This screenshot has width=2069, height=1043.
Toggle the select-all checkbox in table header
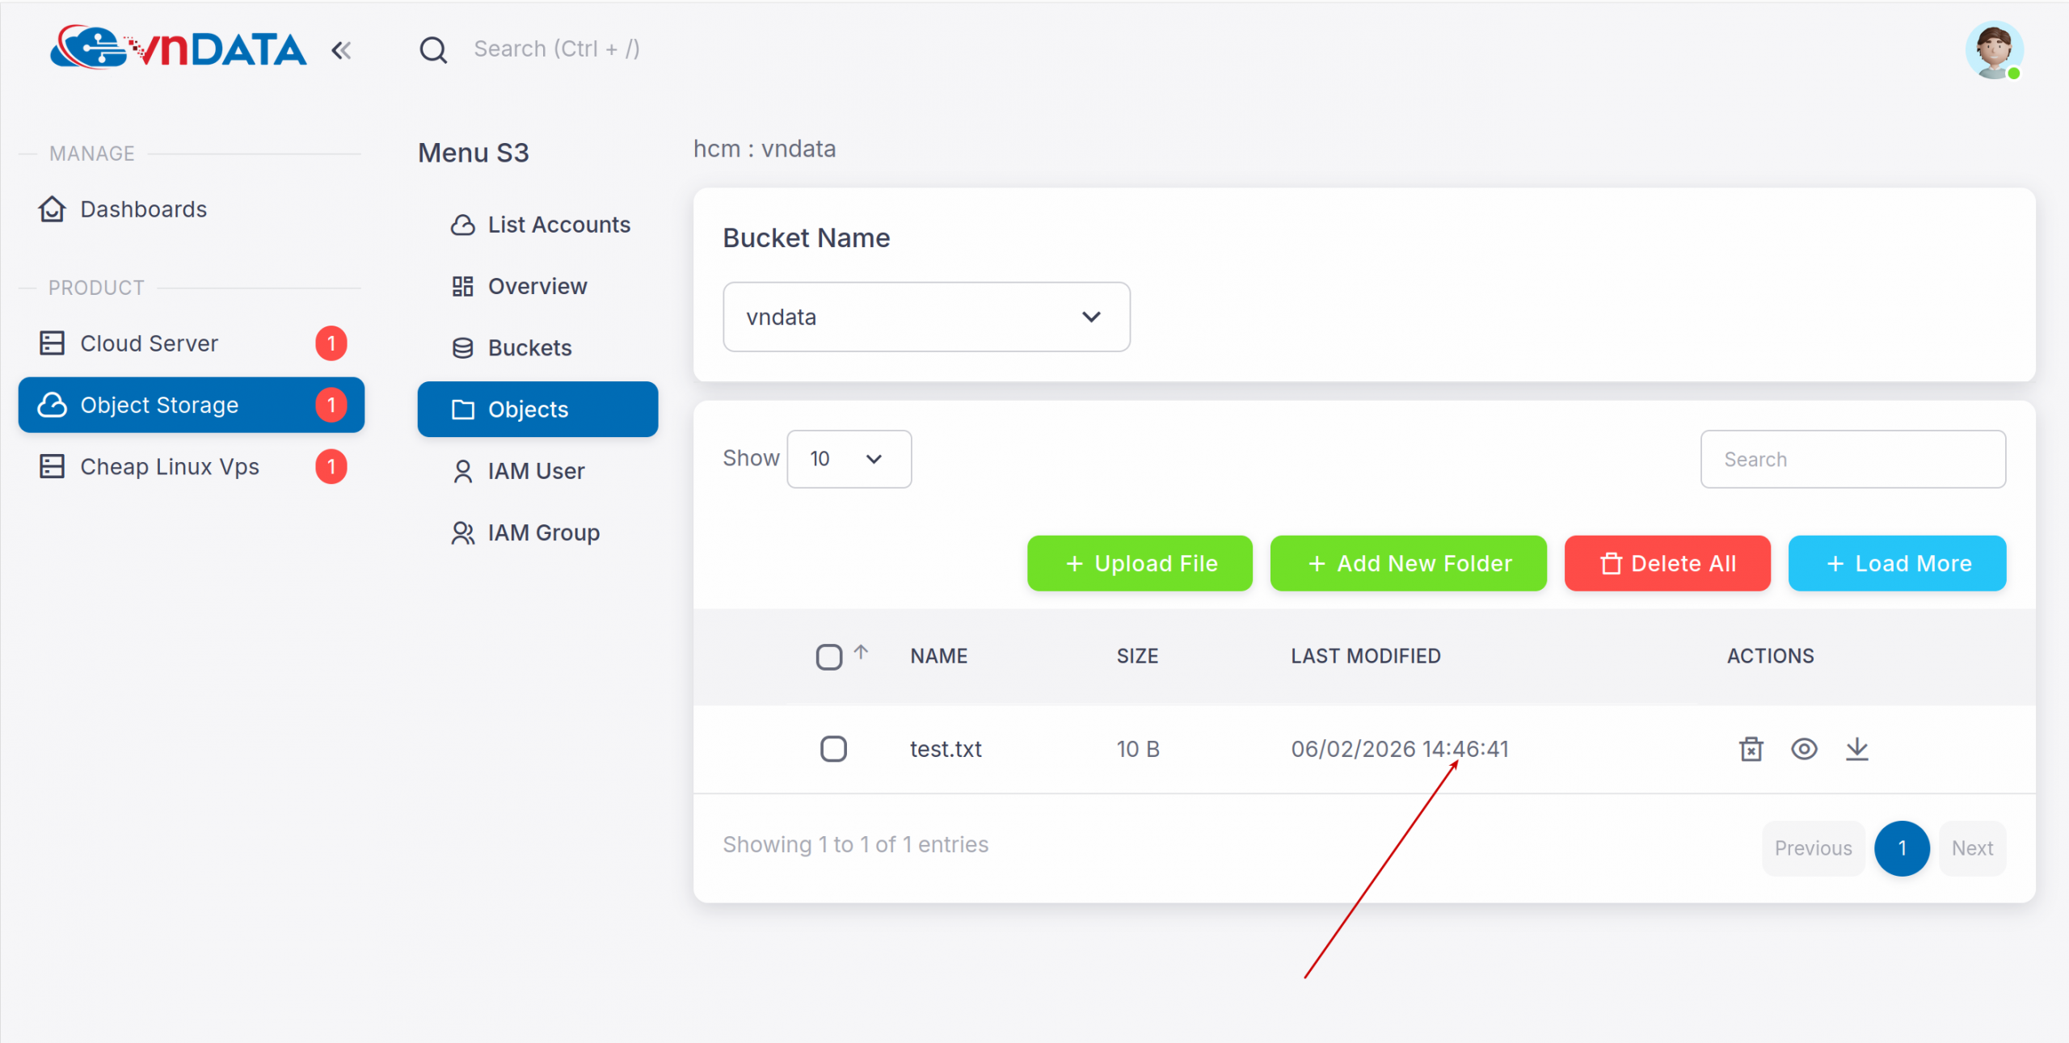coord(828,657)
